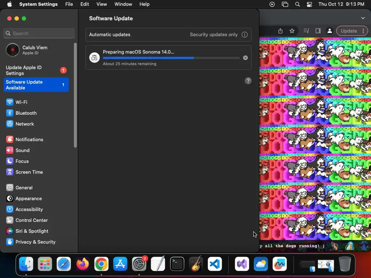The height and width of the screenshot is (278, 371).
Task: Bookmark page with star icon in browser
Action: coord(292,31)
